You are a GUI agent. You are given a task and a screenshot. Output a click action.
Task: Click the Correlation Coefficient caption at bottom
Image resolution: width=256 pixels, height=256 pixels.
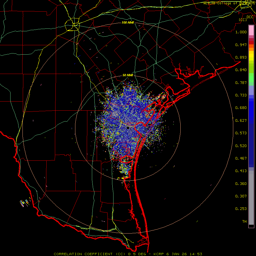[x=128, y=254]
